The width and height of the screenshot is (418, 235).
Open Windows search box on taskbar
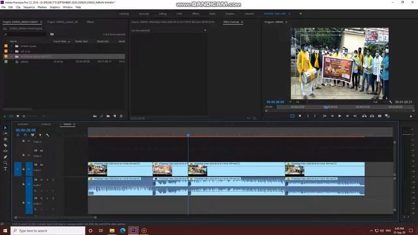pyautogui.click(x=48, y=230)
